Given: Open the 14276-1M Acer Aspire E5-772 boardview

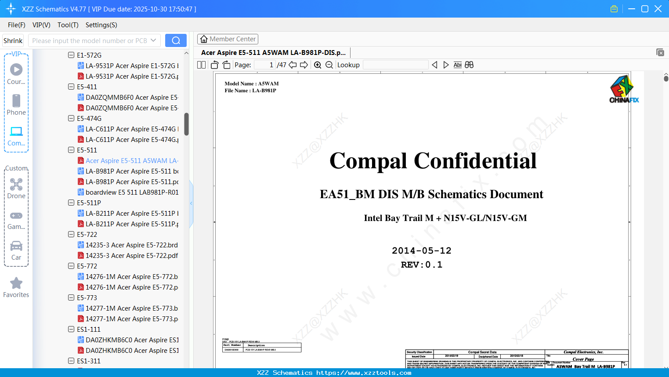Looking at the screenshot, I should (x=128, y=276).
